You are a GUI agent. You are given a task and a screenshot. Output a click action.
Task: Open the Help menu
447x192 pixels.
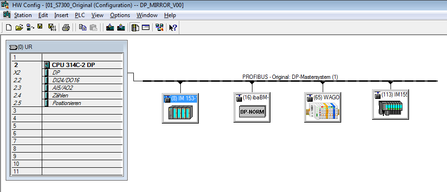click(x=170, y=15)
